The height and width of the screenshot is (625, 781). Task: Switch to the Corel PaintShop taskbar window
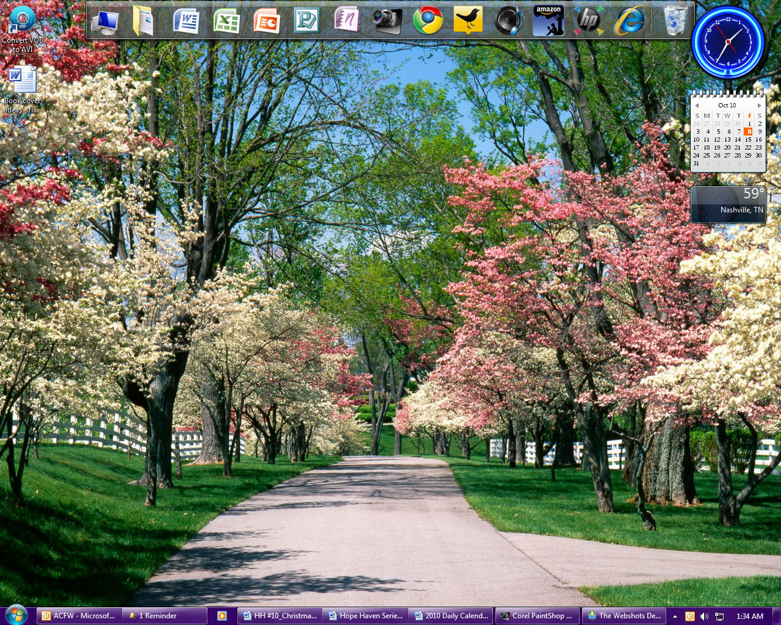coord(536,616)
